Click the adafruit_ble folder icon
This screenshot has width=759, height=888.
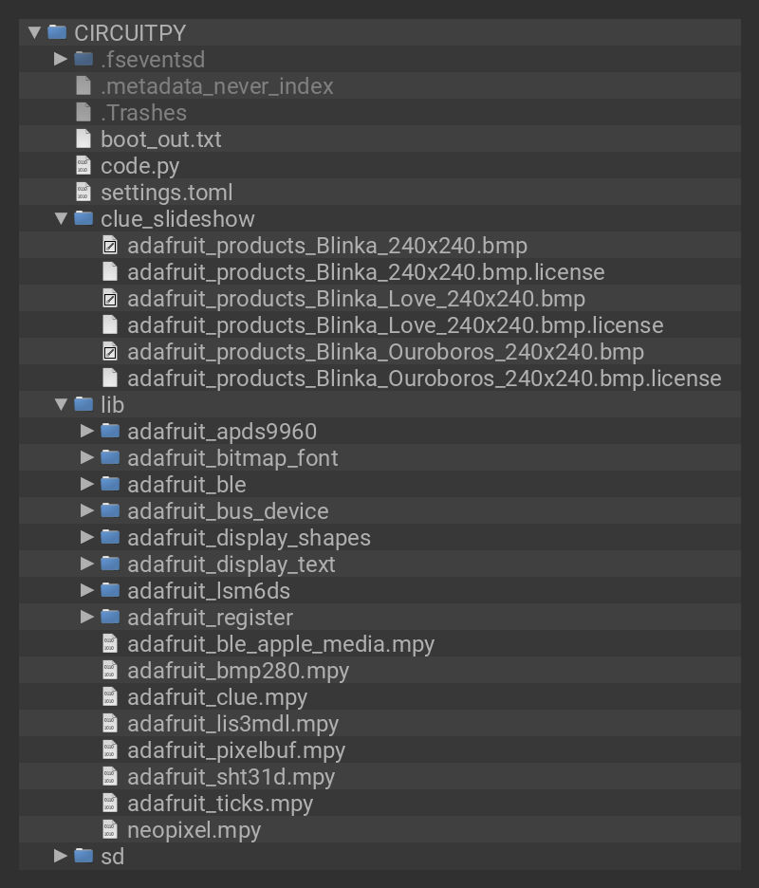[x=110, y=485]
